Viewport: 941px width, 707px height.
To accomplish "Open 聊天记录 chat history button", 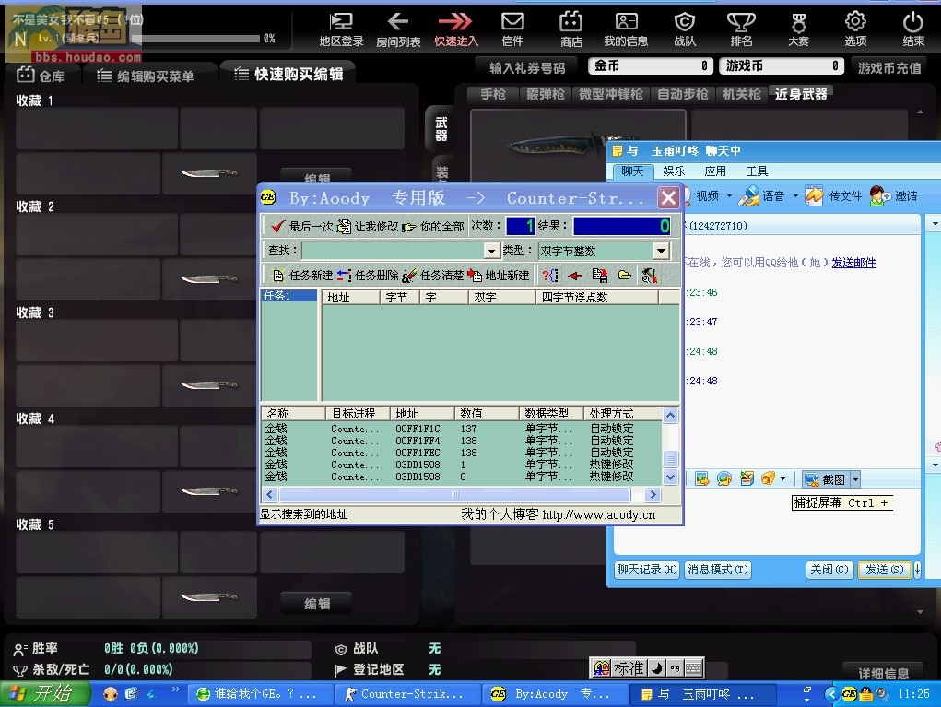I will (x=647, y=570).
